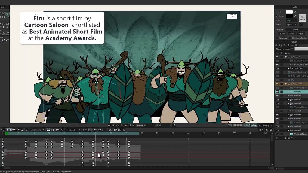The width and height of the screenshot is (308, 173).
Task: Hide the warrior 1 layer
Action: pyautogui.click(x=277, y=92)
